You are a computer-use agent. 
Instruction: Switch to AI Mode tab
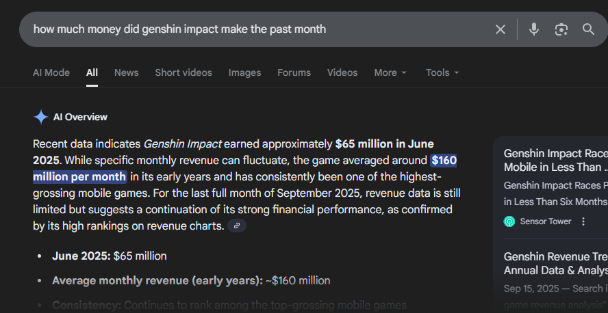(51, 72)
